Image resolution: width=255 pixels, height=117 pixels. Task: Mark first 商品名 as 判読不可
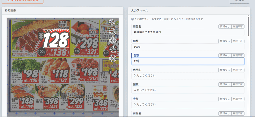238,27
